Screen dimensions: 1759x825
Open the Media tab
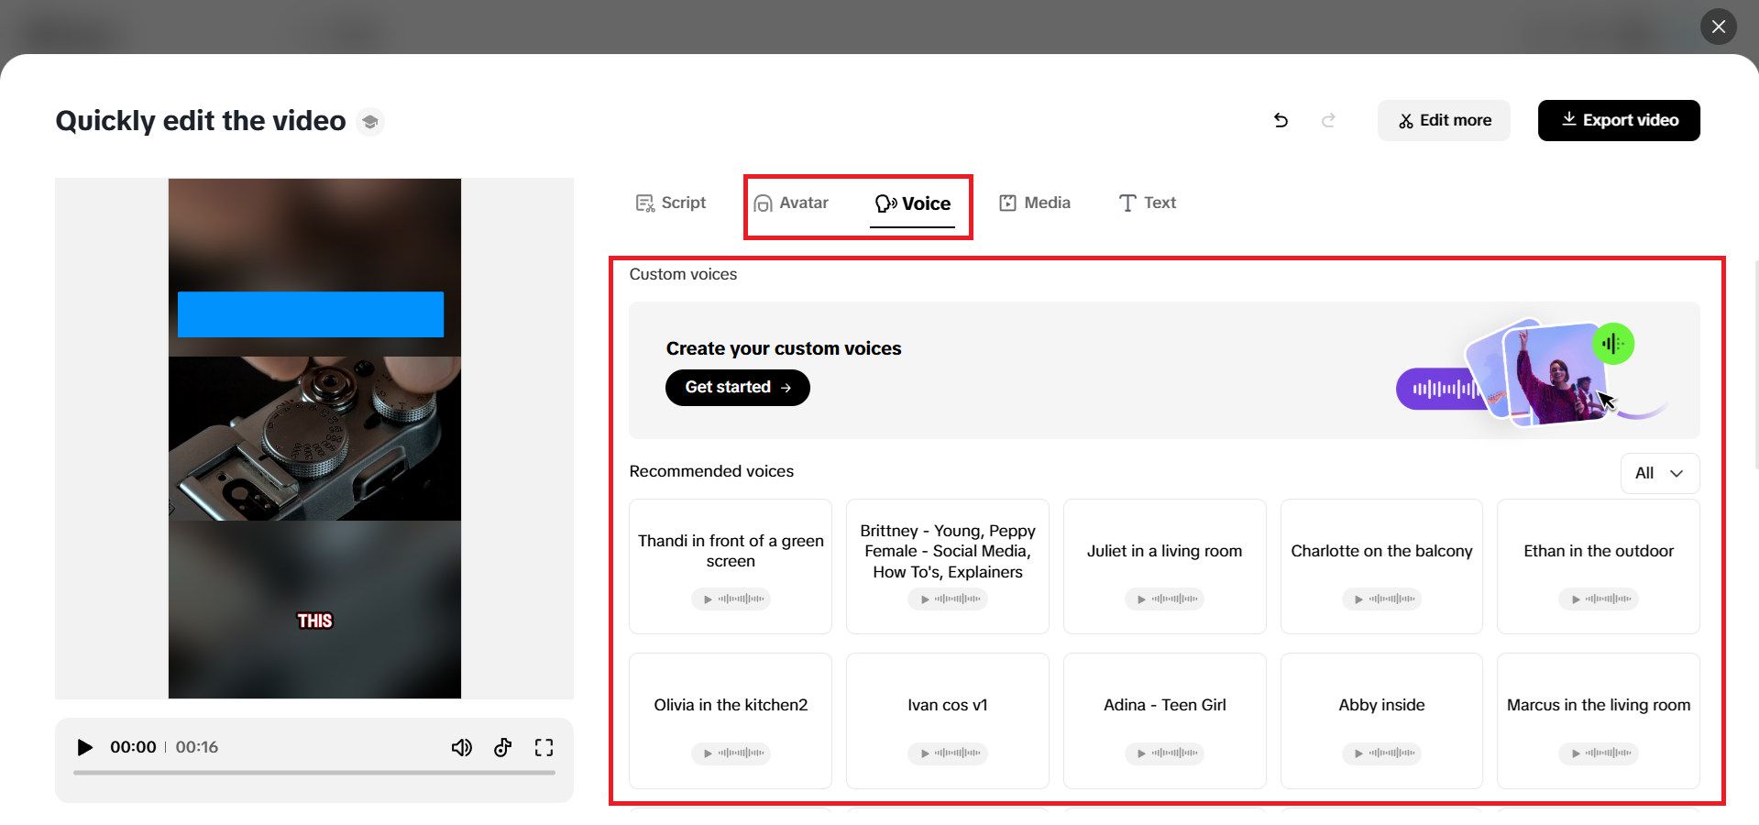click(1035, 203)
